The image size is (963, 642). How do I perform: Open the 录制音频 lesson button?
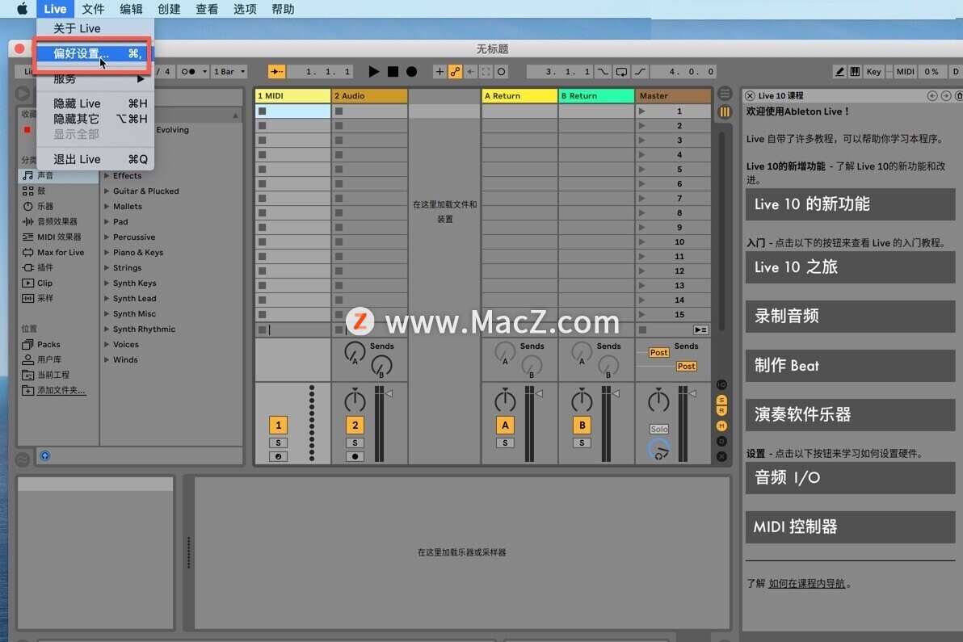[850, 316]
